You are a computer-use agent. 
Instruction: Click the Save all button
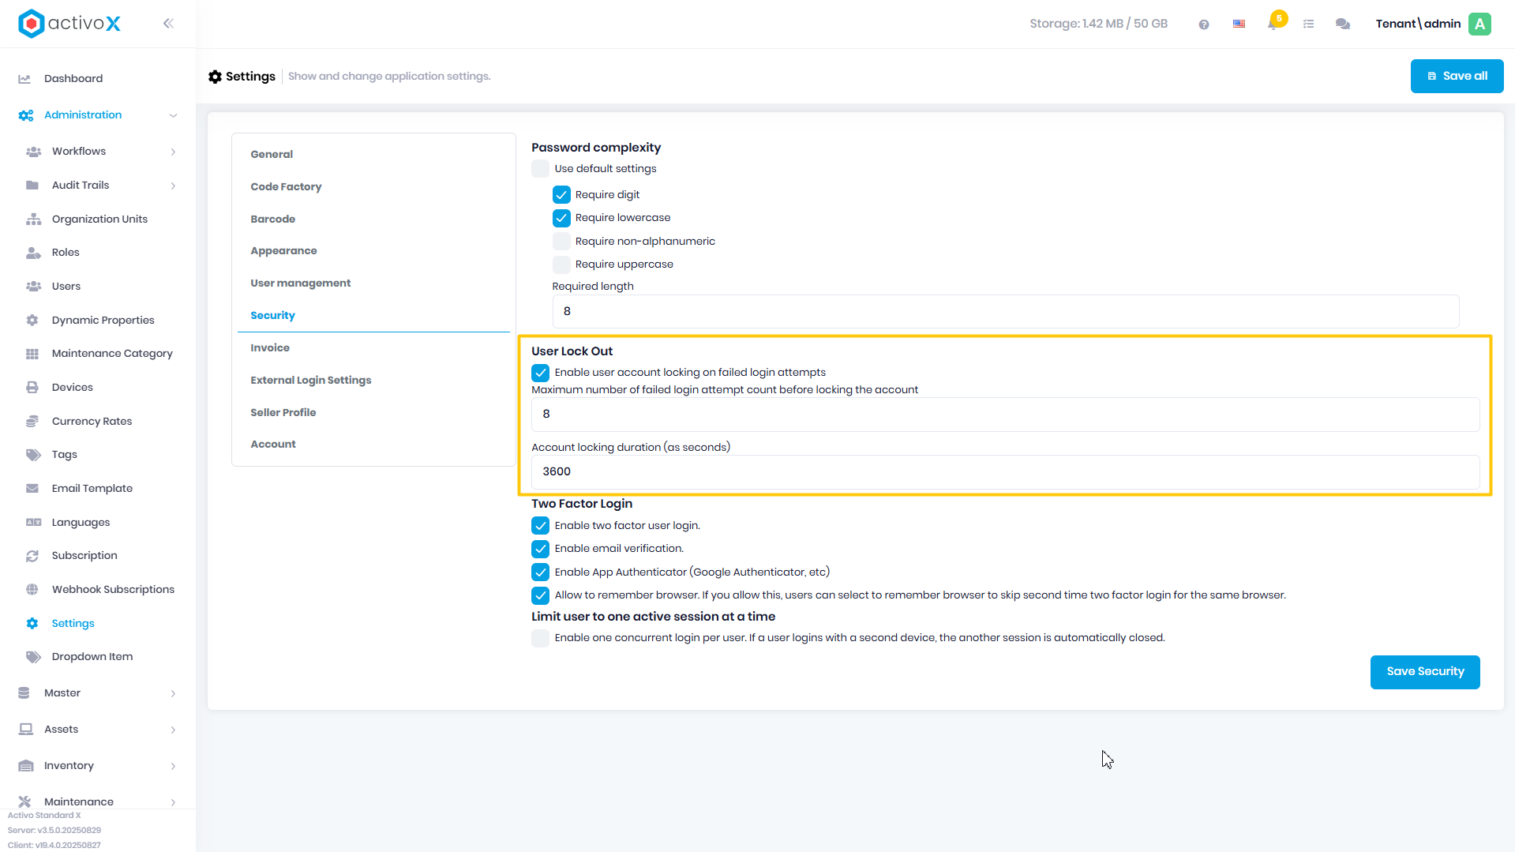point(1457,77)
